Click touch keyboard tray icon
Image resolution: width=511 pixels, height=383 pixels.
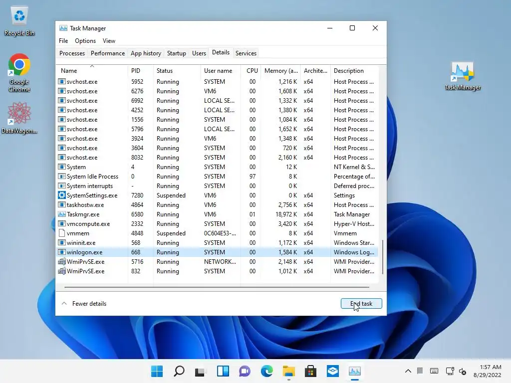tap(434, 371)
